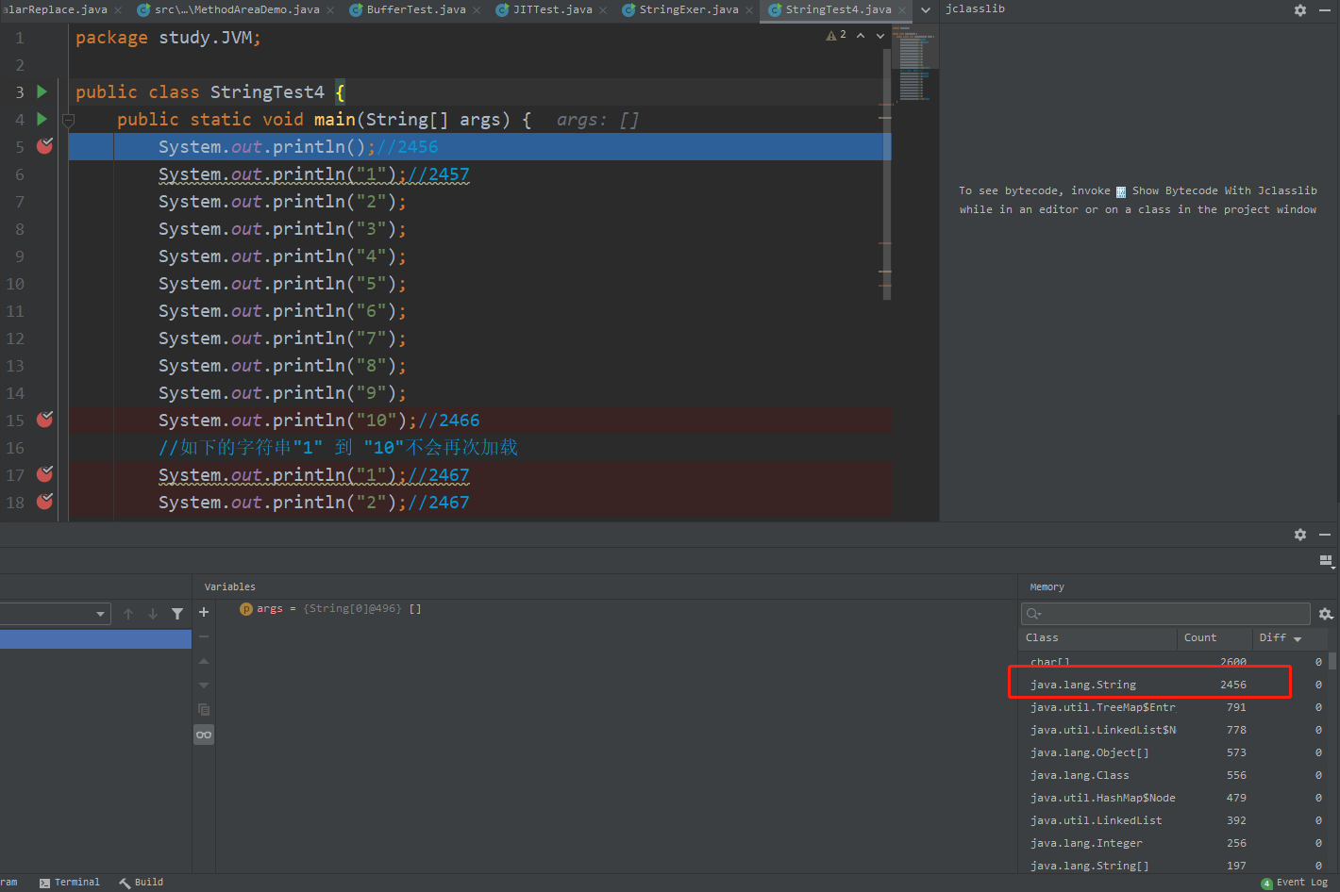Image resolution: width=1340 pixels, height=892 pixels.
Task: Toggle the breakpoint on line 5
Action: [x=44, y=146]
